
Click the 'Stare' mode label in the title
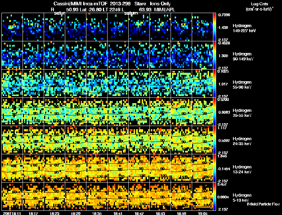click(140, 4)
